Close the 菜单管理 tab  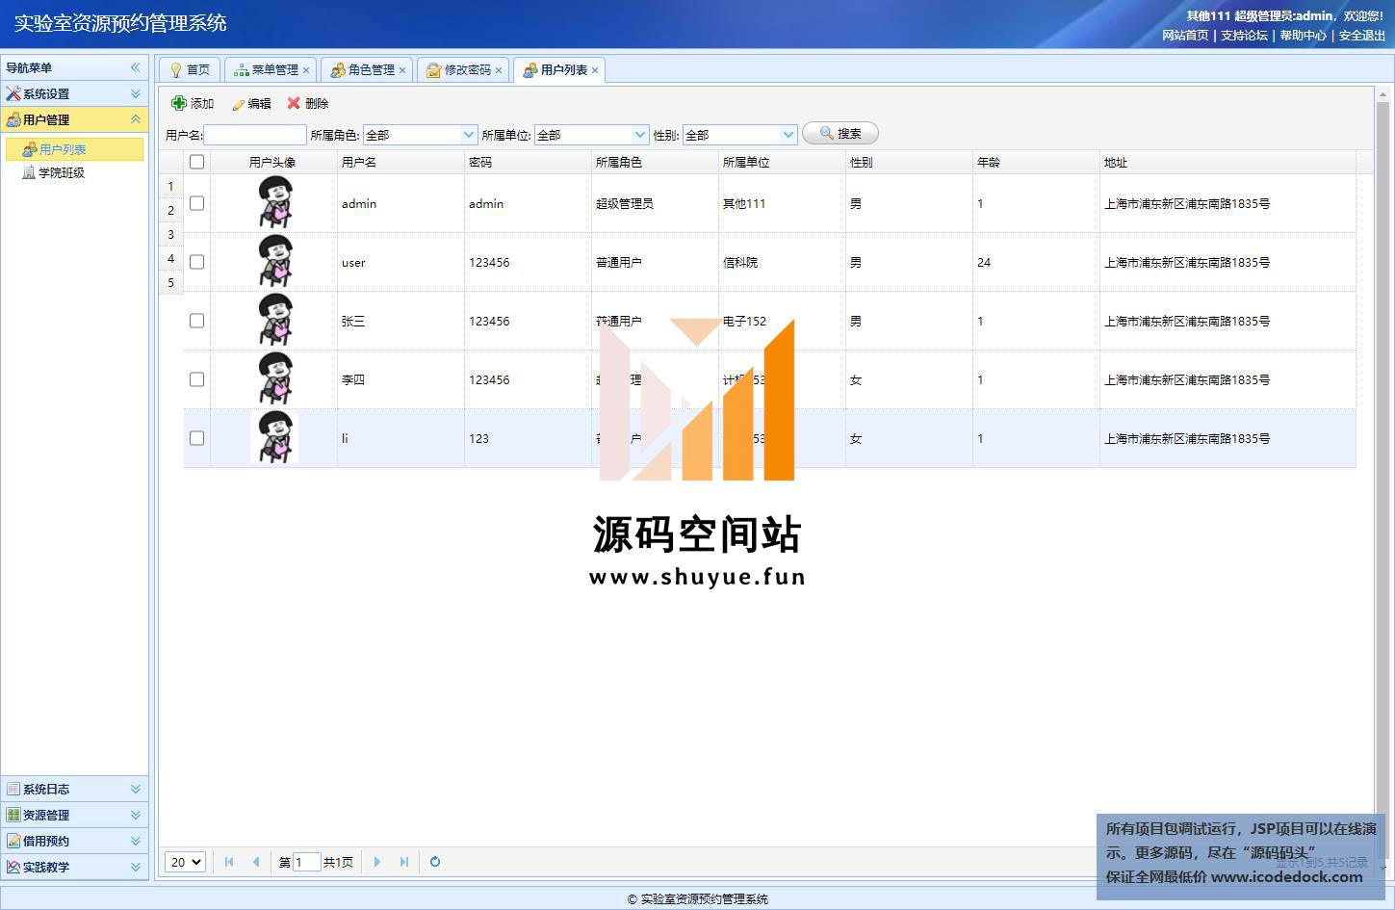[306, 70]
